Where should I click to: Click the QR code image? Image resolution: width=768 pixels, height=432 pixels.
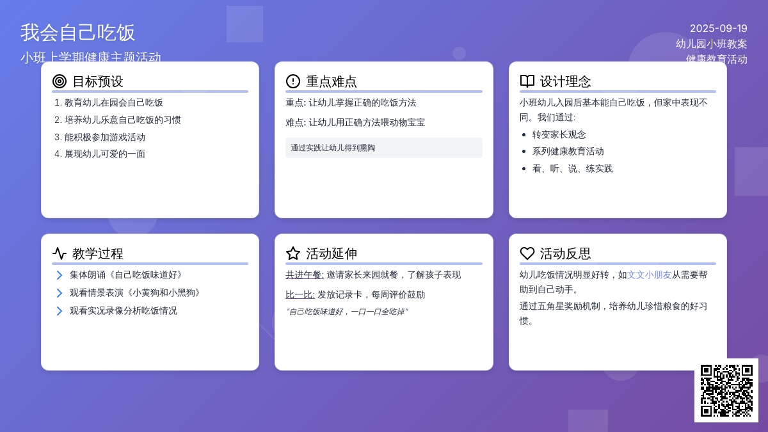[726, 390]
